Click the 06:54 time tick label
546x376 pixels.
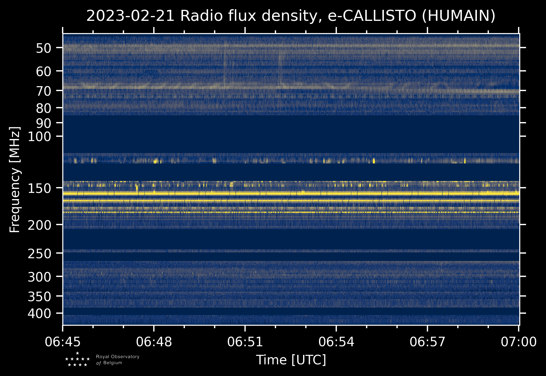[x=336, y=342]
